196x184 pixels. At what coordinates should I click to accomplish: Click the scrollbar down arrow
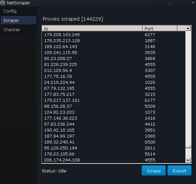(188, 160)
